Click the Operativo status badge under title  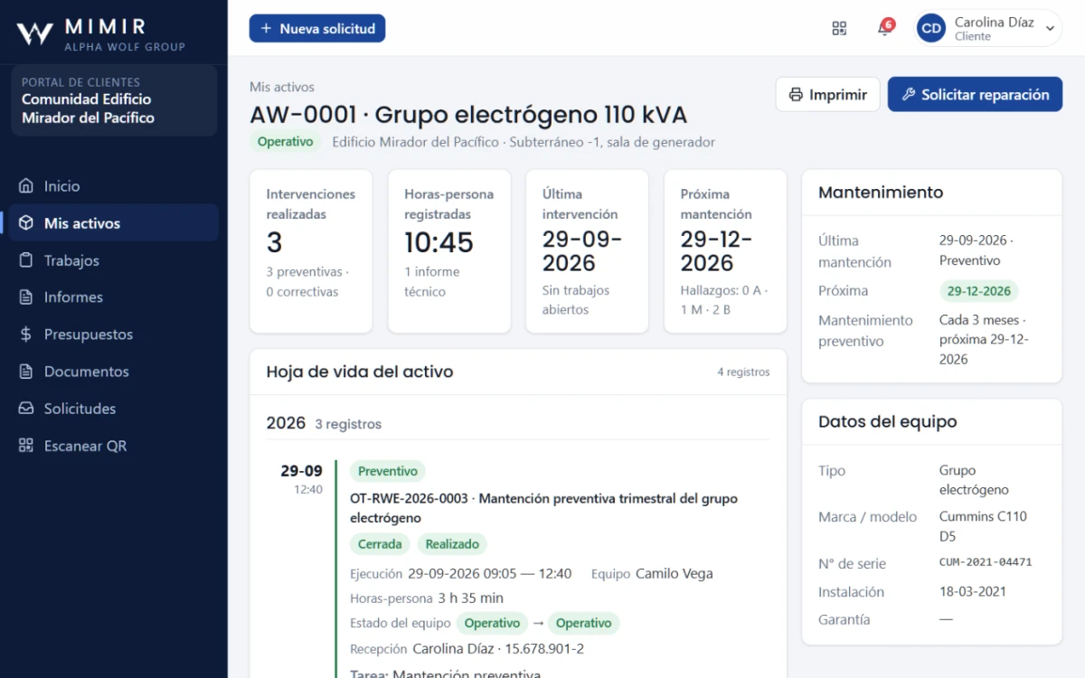[286, 142]
